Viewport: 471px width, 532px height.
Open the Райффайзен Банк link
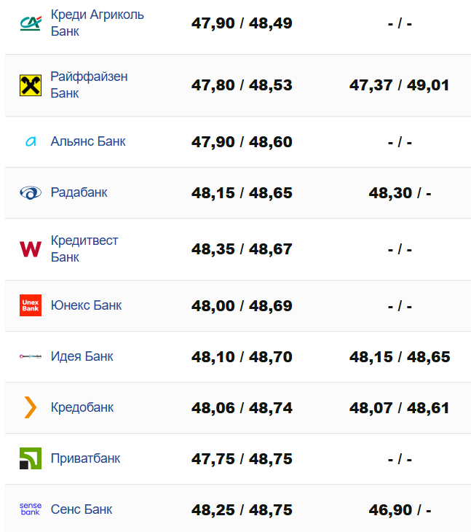pos(89,85)
